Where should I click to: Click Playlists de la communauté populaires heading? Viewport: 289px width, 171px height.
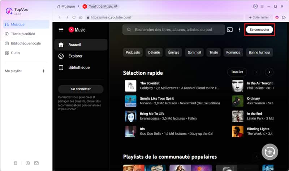point(170,157)
